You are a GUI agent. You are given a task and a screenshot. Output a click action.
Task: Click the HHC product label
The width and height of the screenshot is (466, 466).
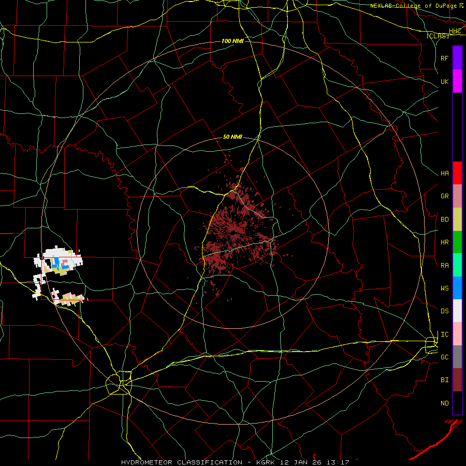tap(455, 31)
